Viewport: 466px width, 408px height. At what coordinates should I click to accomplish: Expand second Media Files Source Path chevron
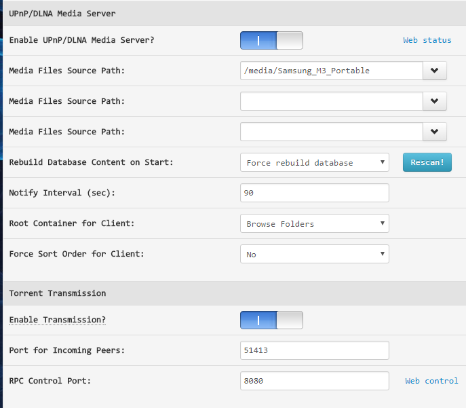pos(435,101)
